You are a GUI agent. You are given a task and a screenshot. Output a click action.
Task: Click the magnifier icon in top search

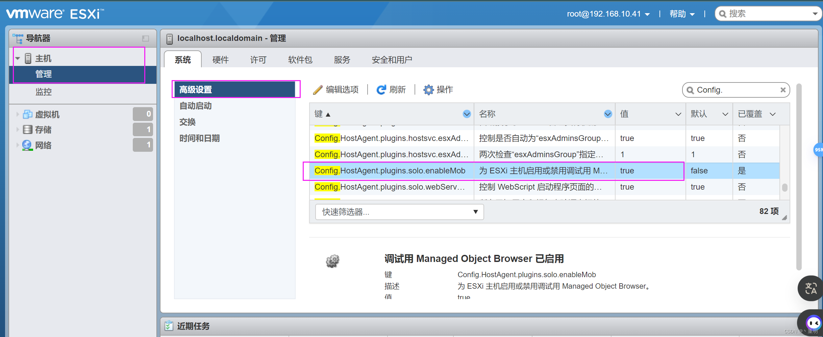click(723, 14)
